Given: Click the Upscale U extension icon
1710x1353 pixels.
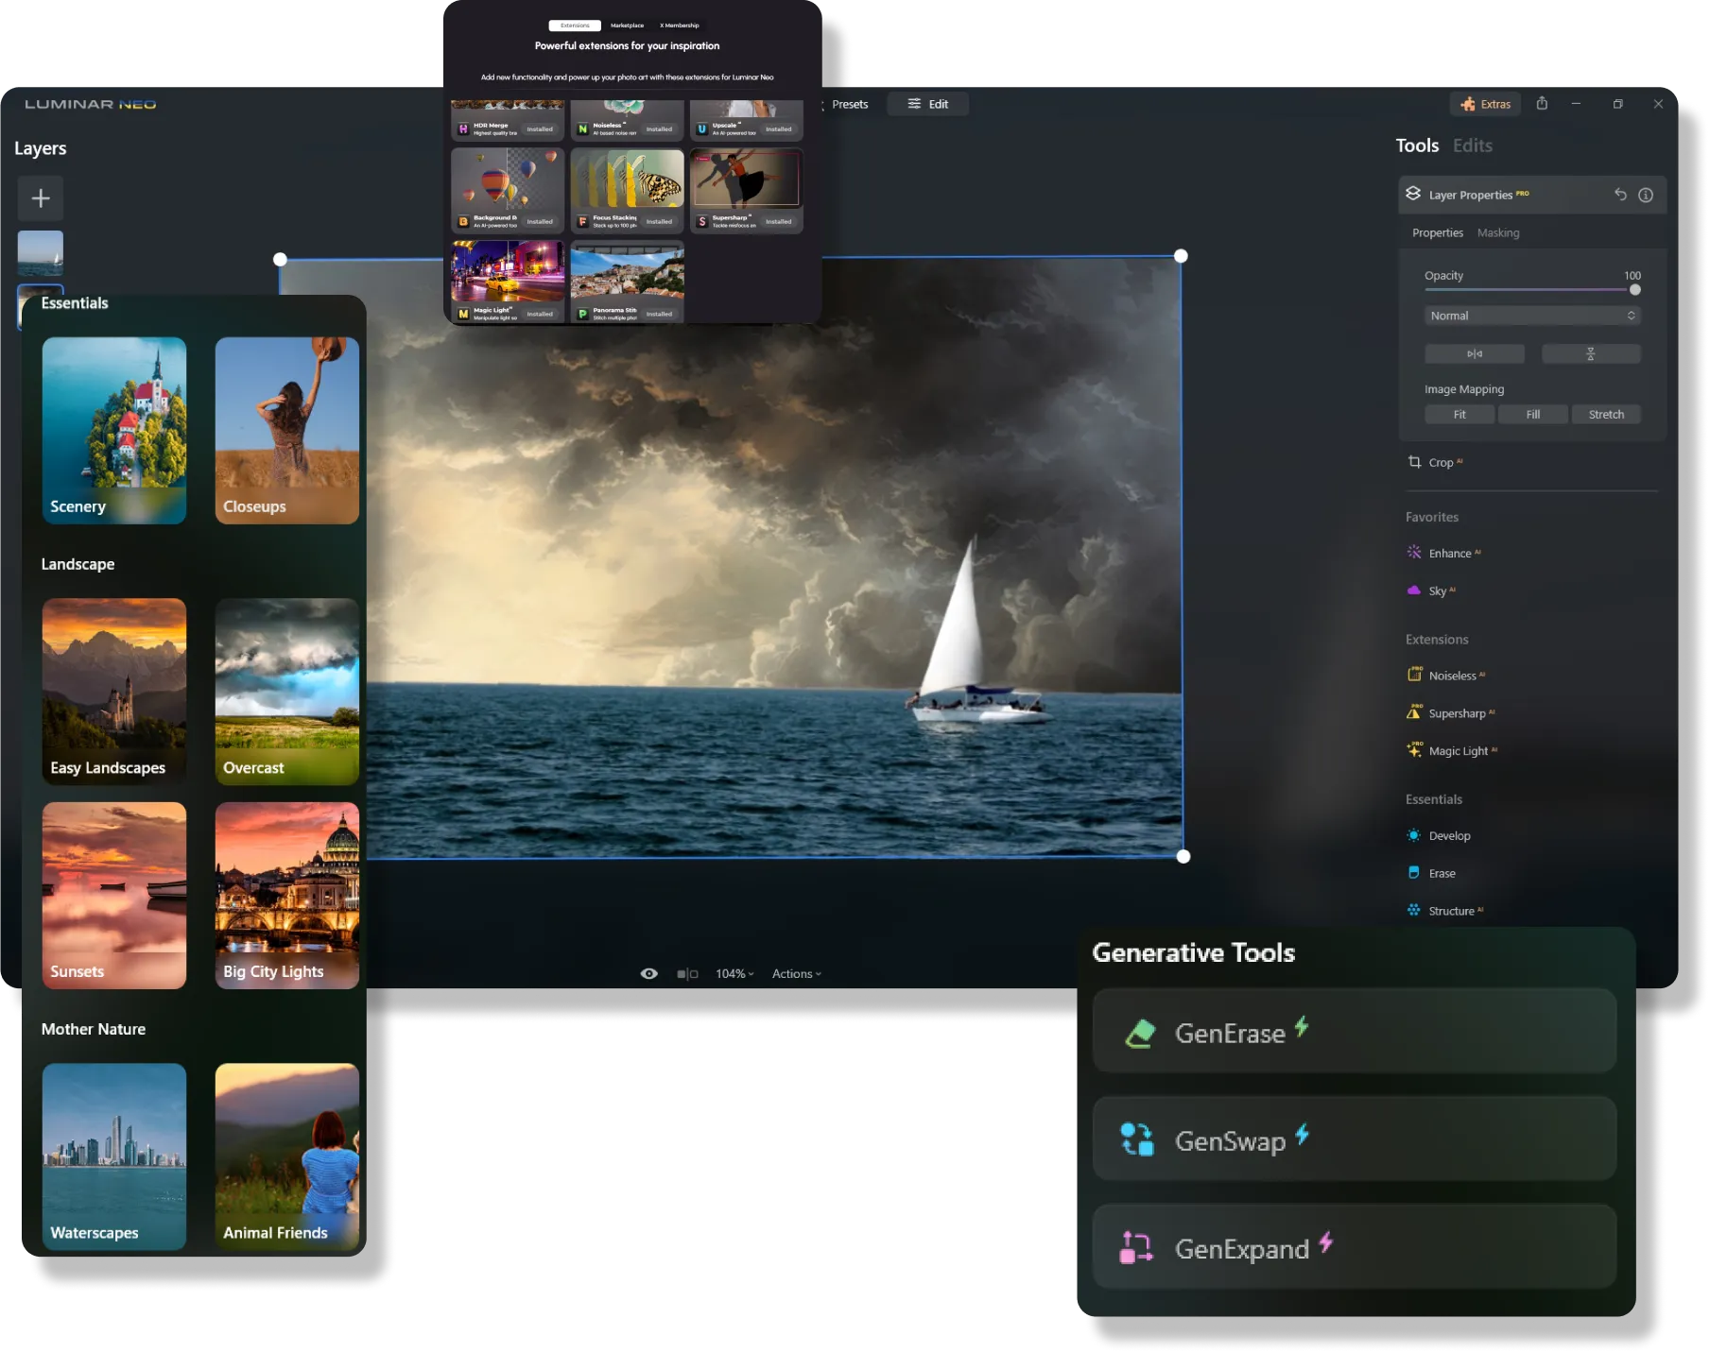Looking at the screenshot, I should point(701,128).
